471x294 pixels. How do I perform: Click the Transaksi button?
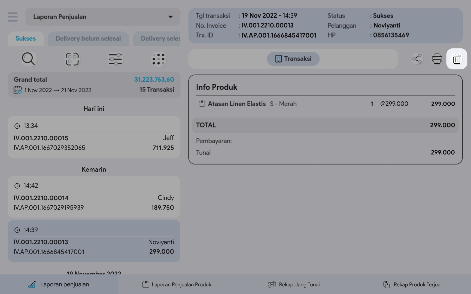(293, 59)
